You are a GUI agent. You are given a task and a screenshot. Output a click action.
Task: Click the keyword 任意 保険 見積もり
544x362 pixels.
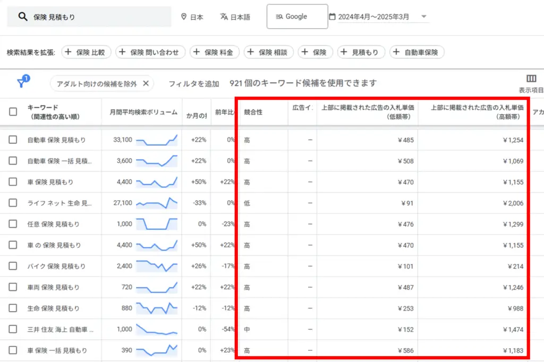[x=54, y=225]
